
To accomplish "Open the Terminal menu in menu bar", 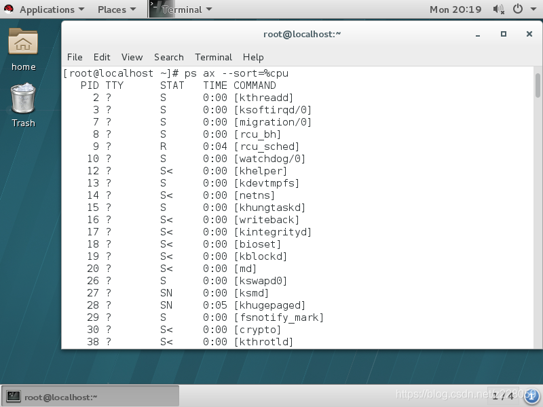I will click(213, 57).
